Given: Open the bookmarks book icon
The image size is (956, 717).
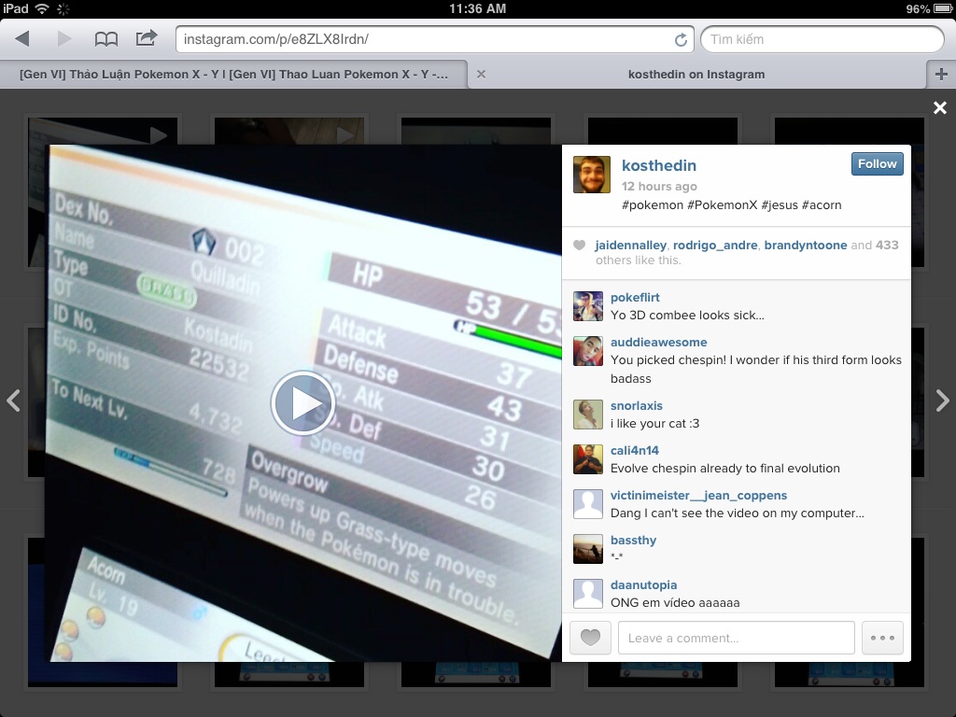Looking at the screenshot, I should click(106, 39).
